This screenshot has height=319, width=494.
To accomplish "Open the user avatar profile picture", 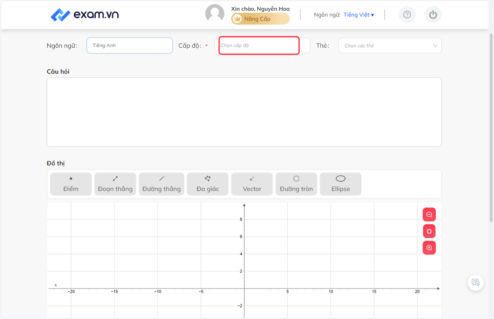I will pyautogui.click(x=215, y=14).
